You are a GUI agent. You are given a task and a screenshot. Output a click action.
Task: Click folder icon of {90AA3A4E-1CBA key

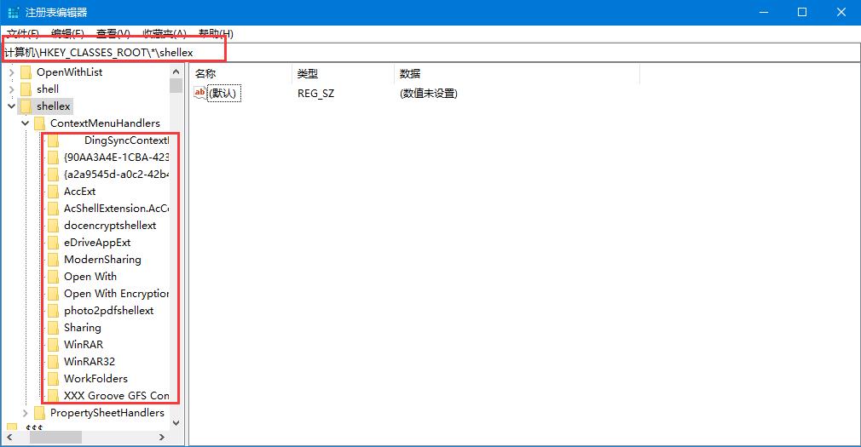53,158
